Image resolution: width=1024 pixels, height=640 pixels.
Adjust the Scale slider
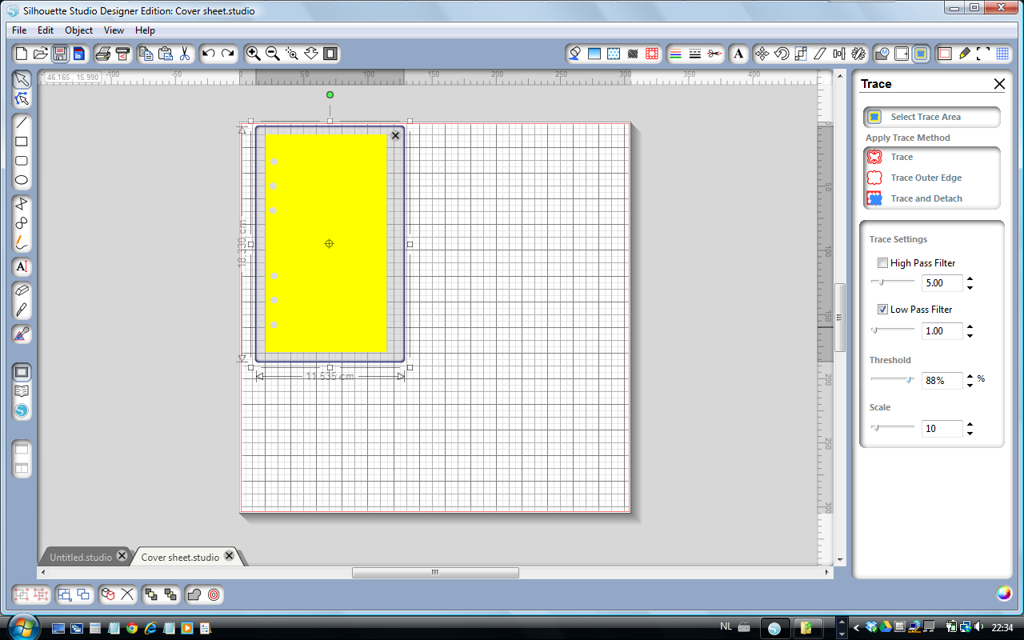[893, 428]
